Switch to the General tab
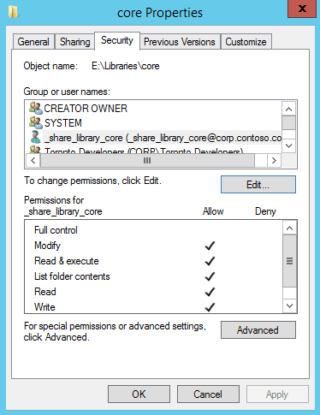The height and width of the screenshot is (415, 320). [x=33, y=42]
